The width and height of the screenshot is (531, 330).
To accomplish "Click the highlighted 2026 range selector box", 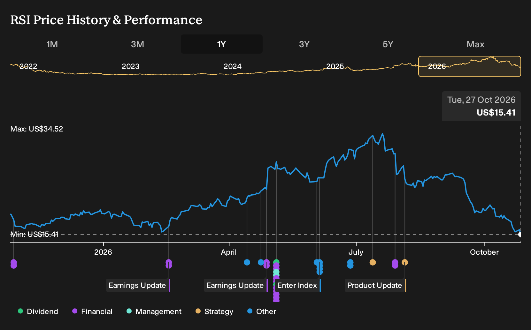I will 469,66.
